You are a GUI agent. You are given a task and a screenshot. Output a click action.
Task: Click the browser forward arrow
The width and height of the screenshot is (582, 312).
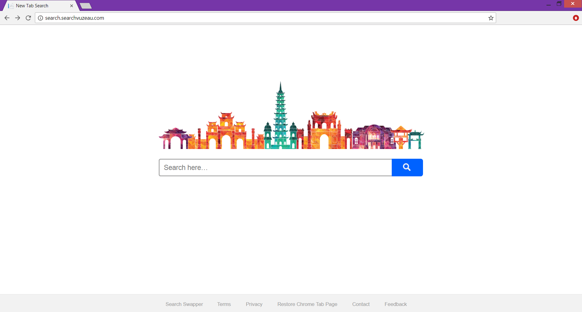[18, 18]
